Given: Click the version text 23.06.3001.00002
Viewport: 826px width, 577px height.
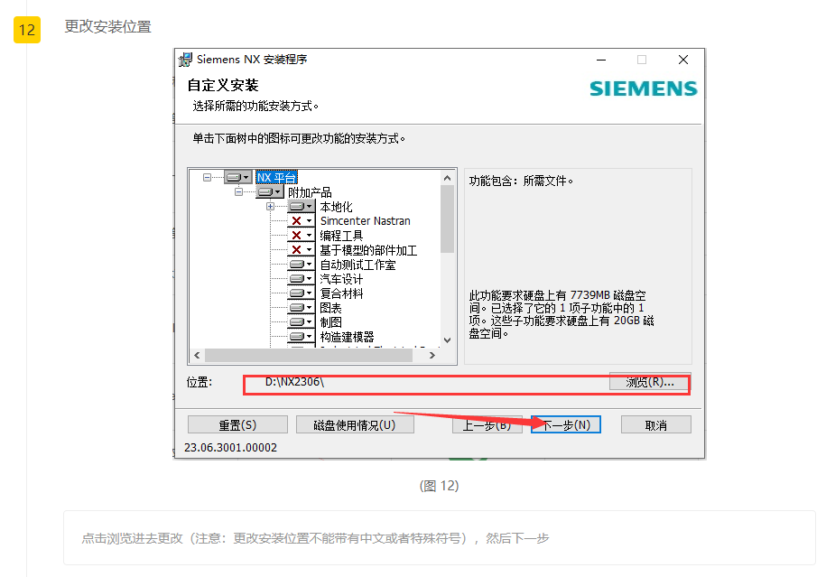Looking at the screenshot, I should point(231,447).
